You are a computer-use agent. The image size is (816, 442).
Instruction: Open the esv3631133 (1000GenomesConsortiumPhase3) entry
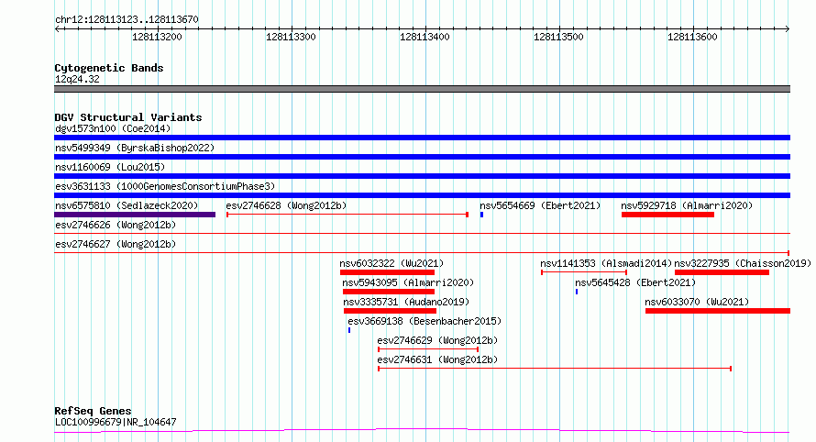(165, 186)
